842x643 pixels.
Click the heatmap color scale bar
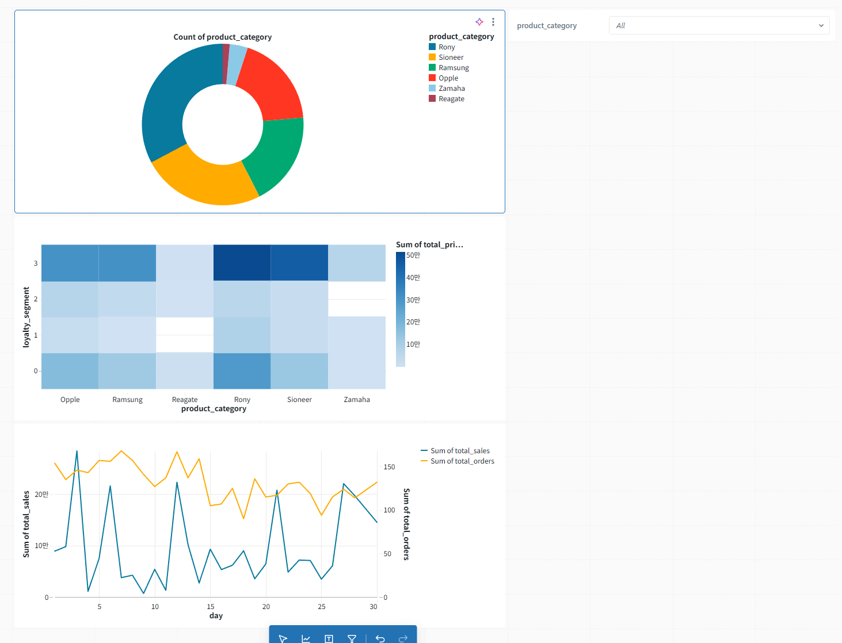coord(401,309)
